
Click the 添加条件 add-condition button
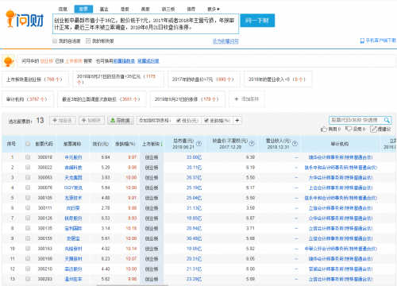(247, 99)
